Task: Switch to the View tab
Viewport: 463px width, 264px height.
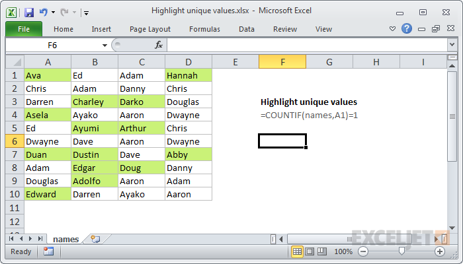Action: 323,29
